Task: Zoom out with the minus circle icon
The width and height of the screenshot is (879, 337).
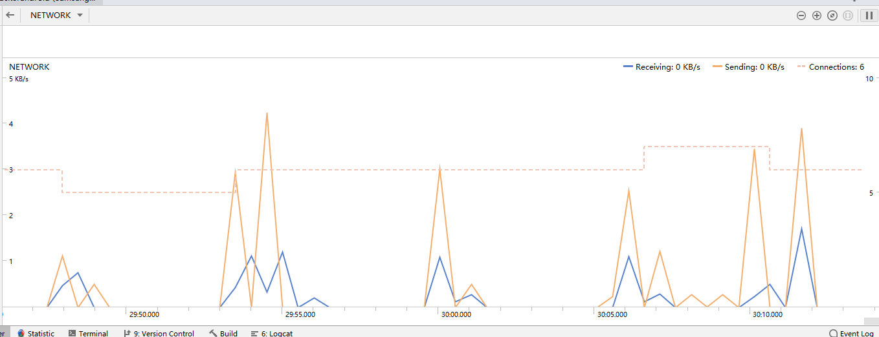Action: [x=801, y=15]
